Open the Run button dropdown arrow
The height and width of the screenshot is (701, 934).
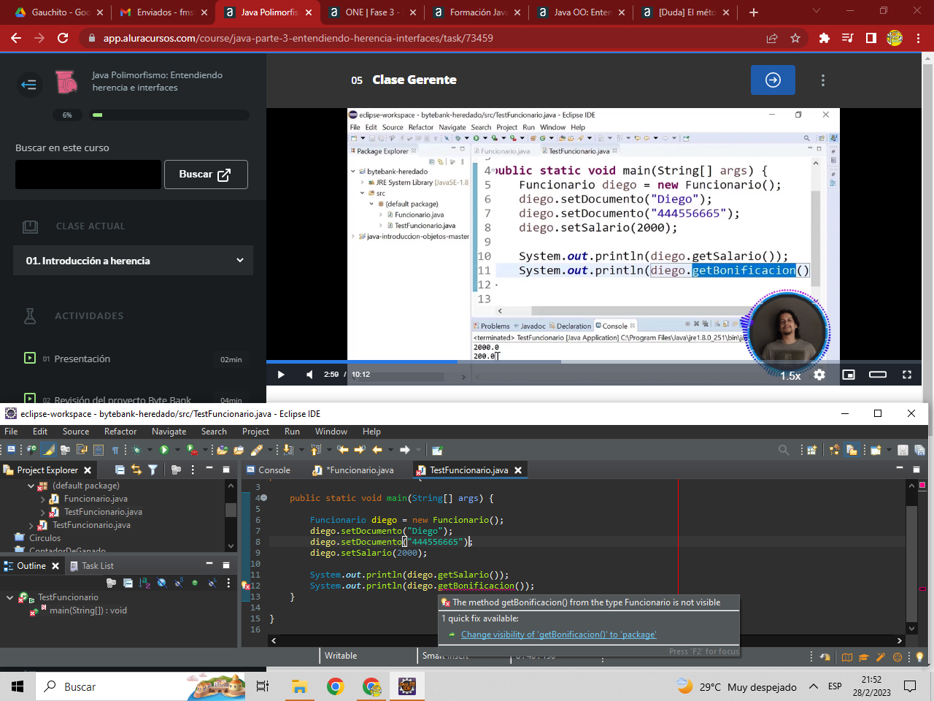177,450
